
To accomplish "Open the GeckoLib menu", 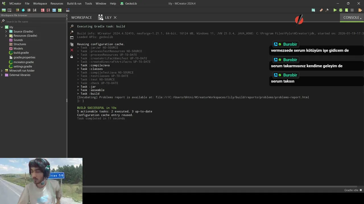I will point(129,3).
